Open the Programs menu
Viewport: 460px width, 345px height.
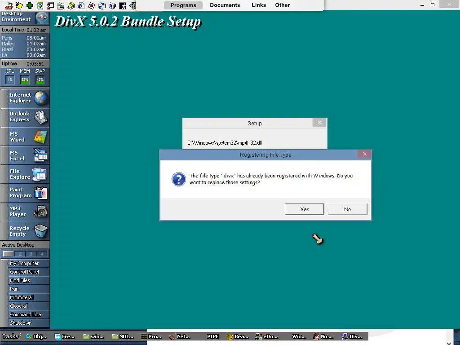point(183,5)
